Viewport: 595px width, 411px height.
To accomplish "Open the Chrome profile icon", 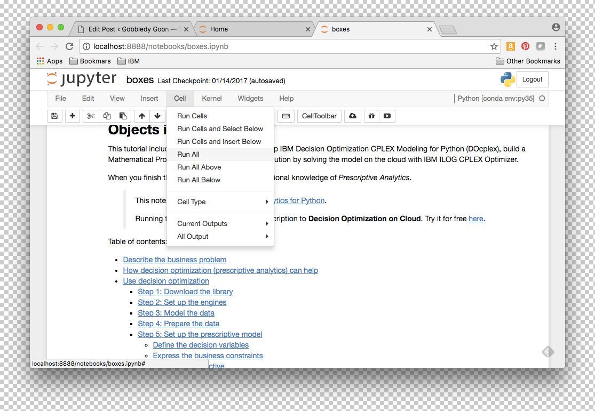I will [x=556, y=27].
